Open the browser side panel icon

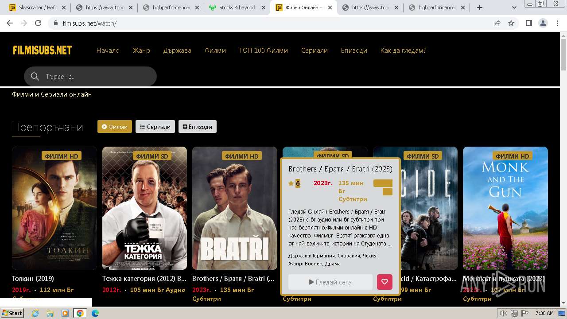coord(529,23)
